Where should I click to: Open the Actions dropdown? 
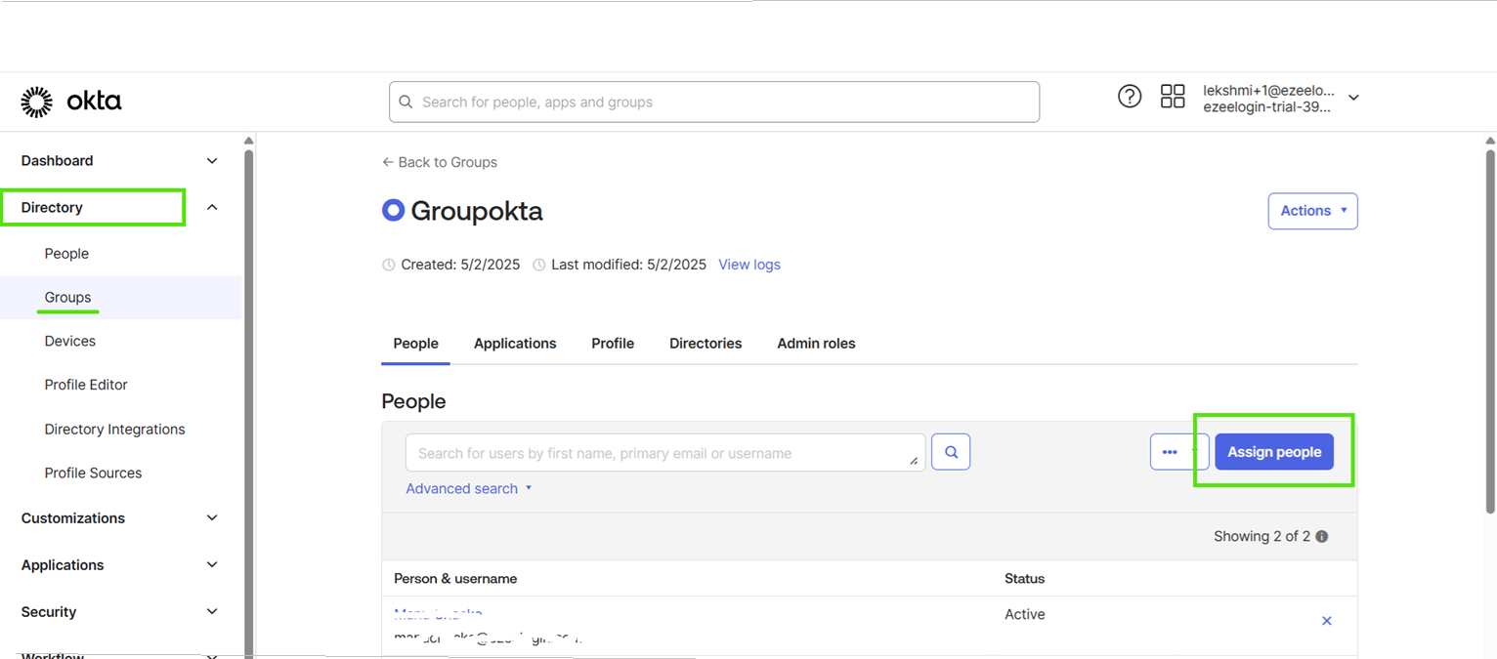point(1312,211)
